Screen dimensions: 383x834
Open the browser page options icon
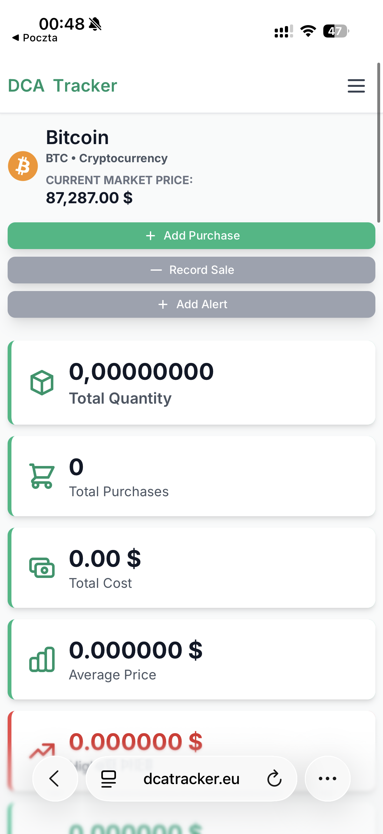coord(109,779)
